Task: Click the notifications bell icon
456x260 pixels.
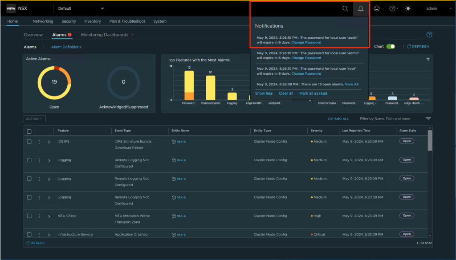Action: click(361, 8)
